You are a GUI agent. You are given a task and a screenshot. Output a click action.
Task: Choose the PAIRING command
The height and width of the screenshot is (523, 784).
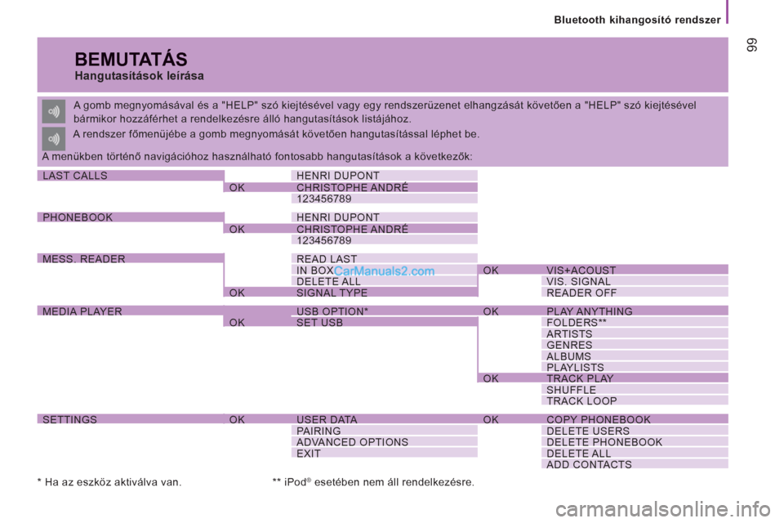pos(384,431)
